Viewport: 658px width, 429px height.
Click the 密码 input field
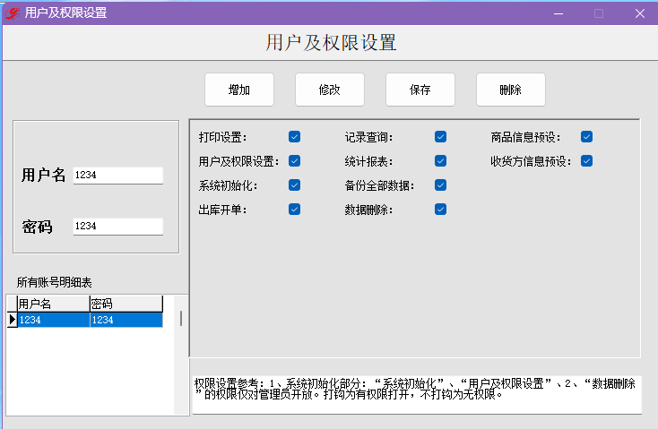(x=118, y=227)
